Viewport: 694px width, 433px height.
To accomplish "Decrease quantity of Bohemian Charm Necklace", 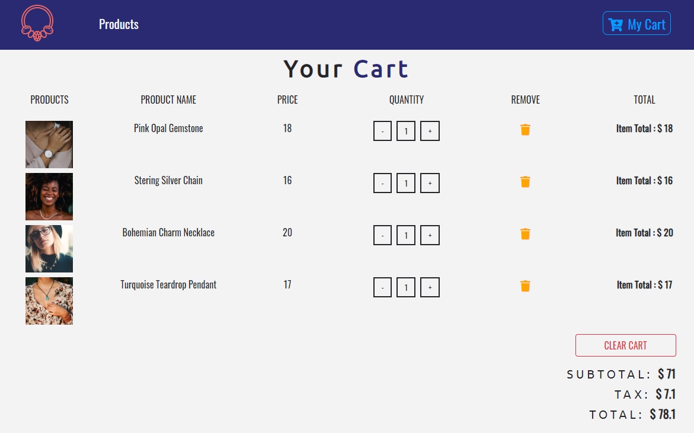I will tap(382, 235).
